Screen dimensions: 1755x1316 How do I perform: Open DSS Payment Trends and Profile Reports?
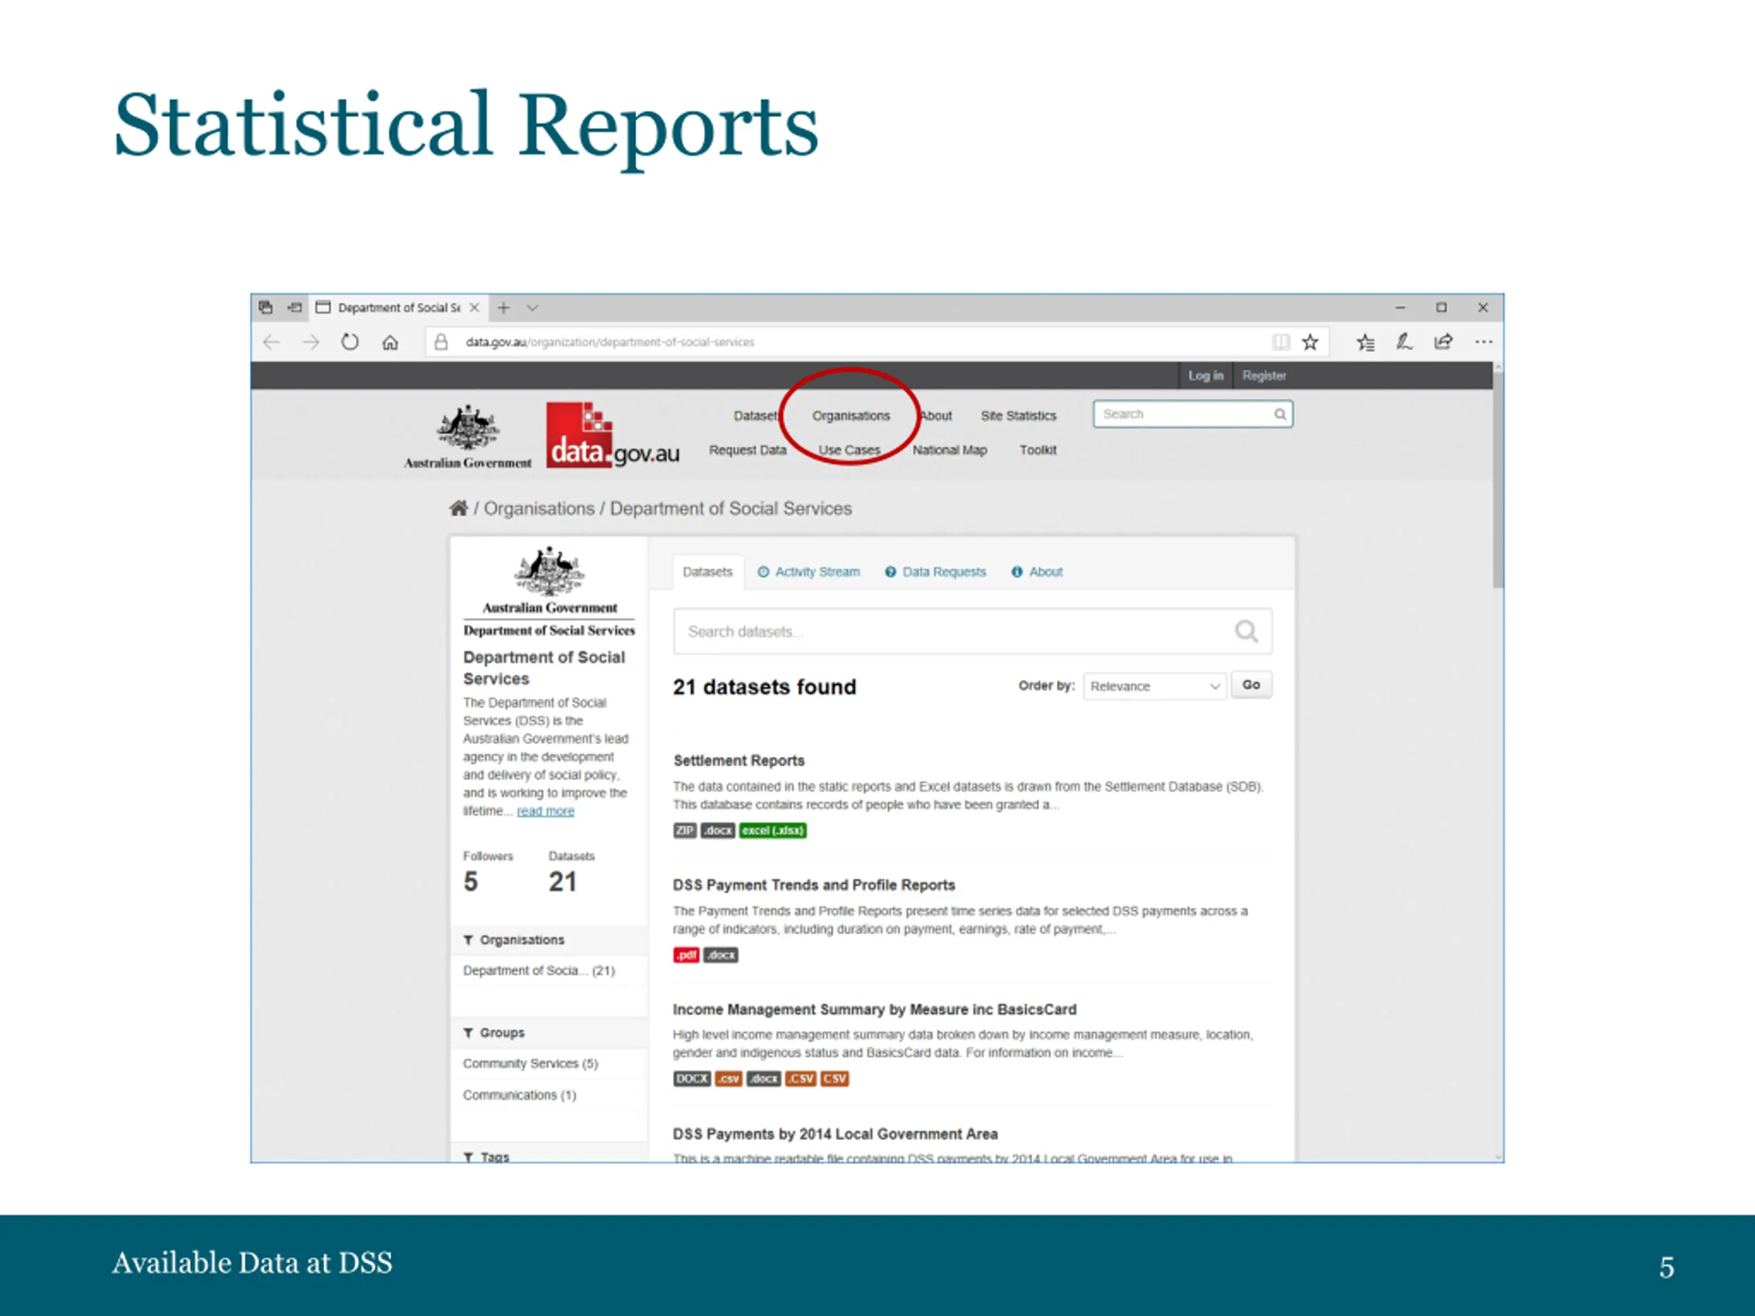(814, 886)
